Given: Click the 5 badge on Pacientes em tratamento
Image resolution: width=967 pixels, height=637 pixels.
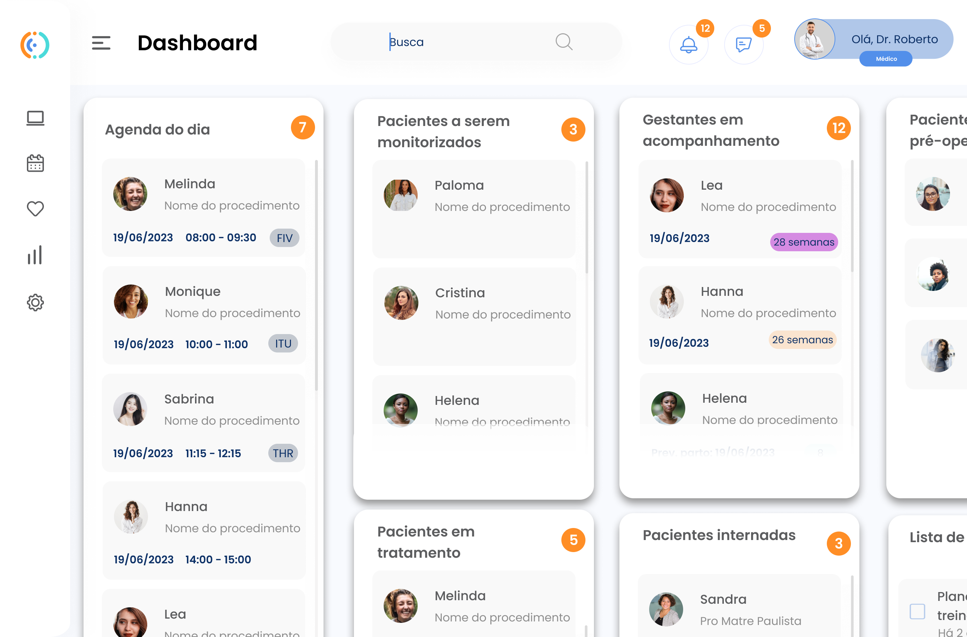Looking at the screenshot, I should pos(573,540).
